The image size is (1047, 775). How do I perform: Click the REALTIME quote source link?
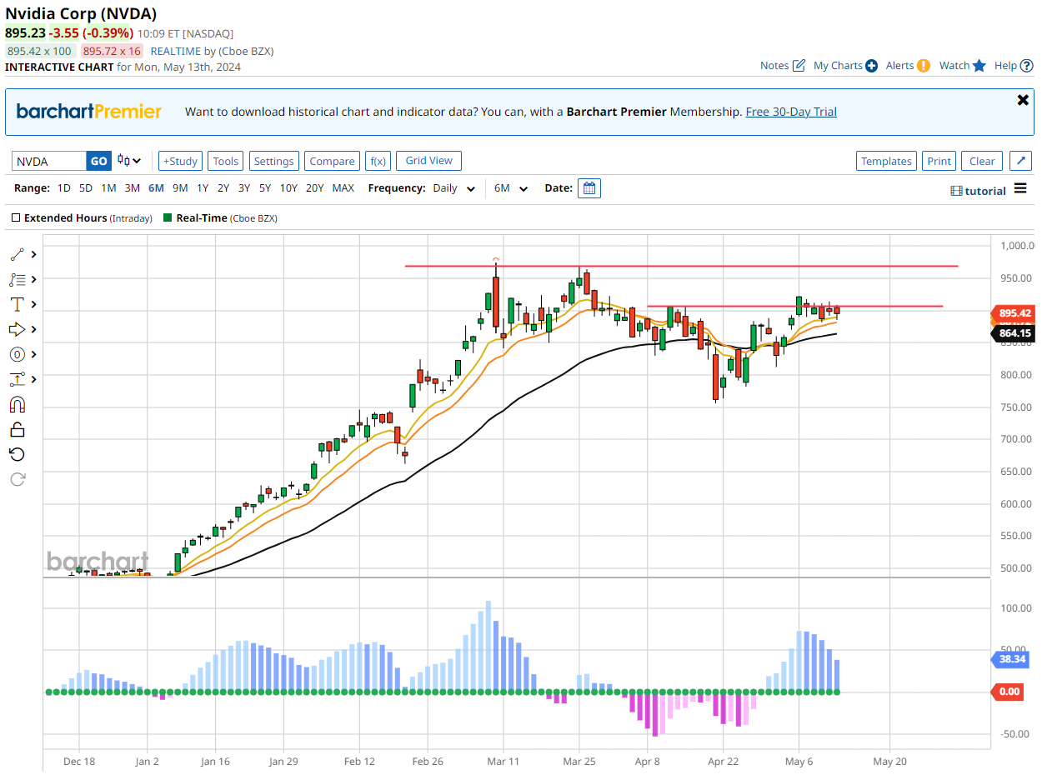[176, 51]
